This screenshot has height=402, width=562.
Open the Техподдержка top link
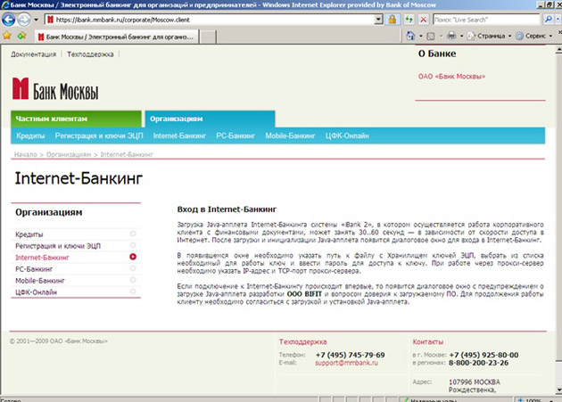[90, 54]
